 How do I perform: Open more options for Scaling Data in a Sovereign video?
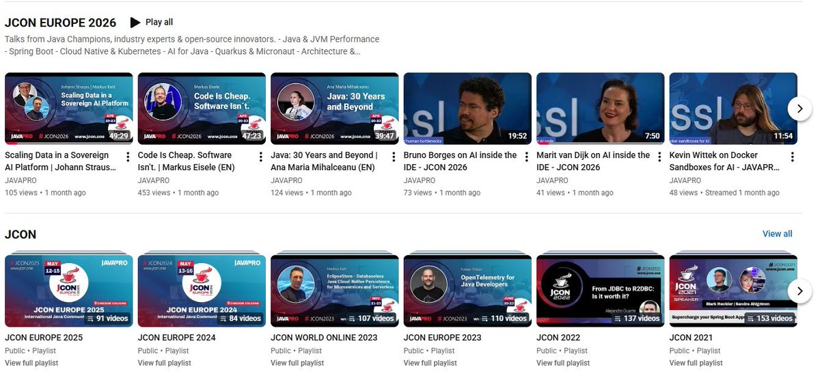tap(128, 156)
